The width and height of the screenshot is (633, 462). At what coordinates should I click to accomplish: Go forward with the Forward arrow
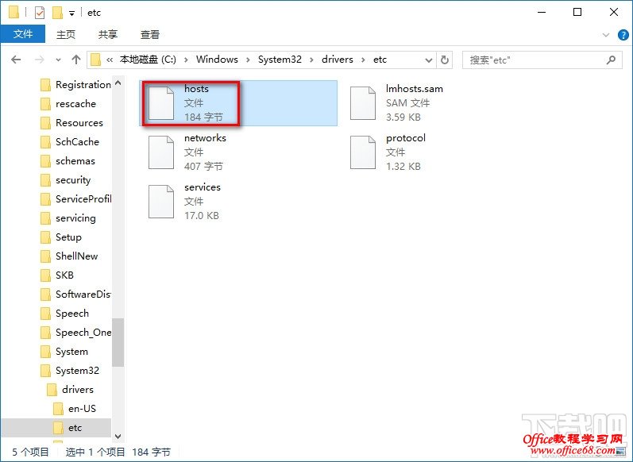pos(40,60)
